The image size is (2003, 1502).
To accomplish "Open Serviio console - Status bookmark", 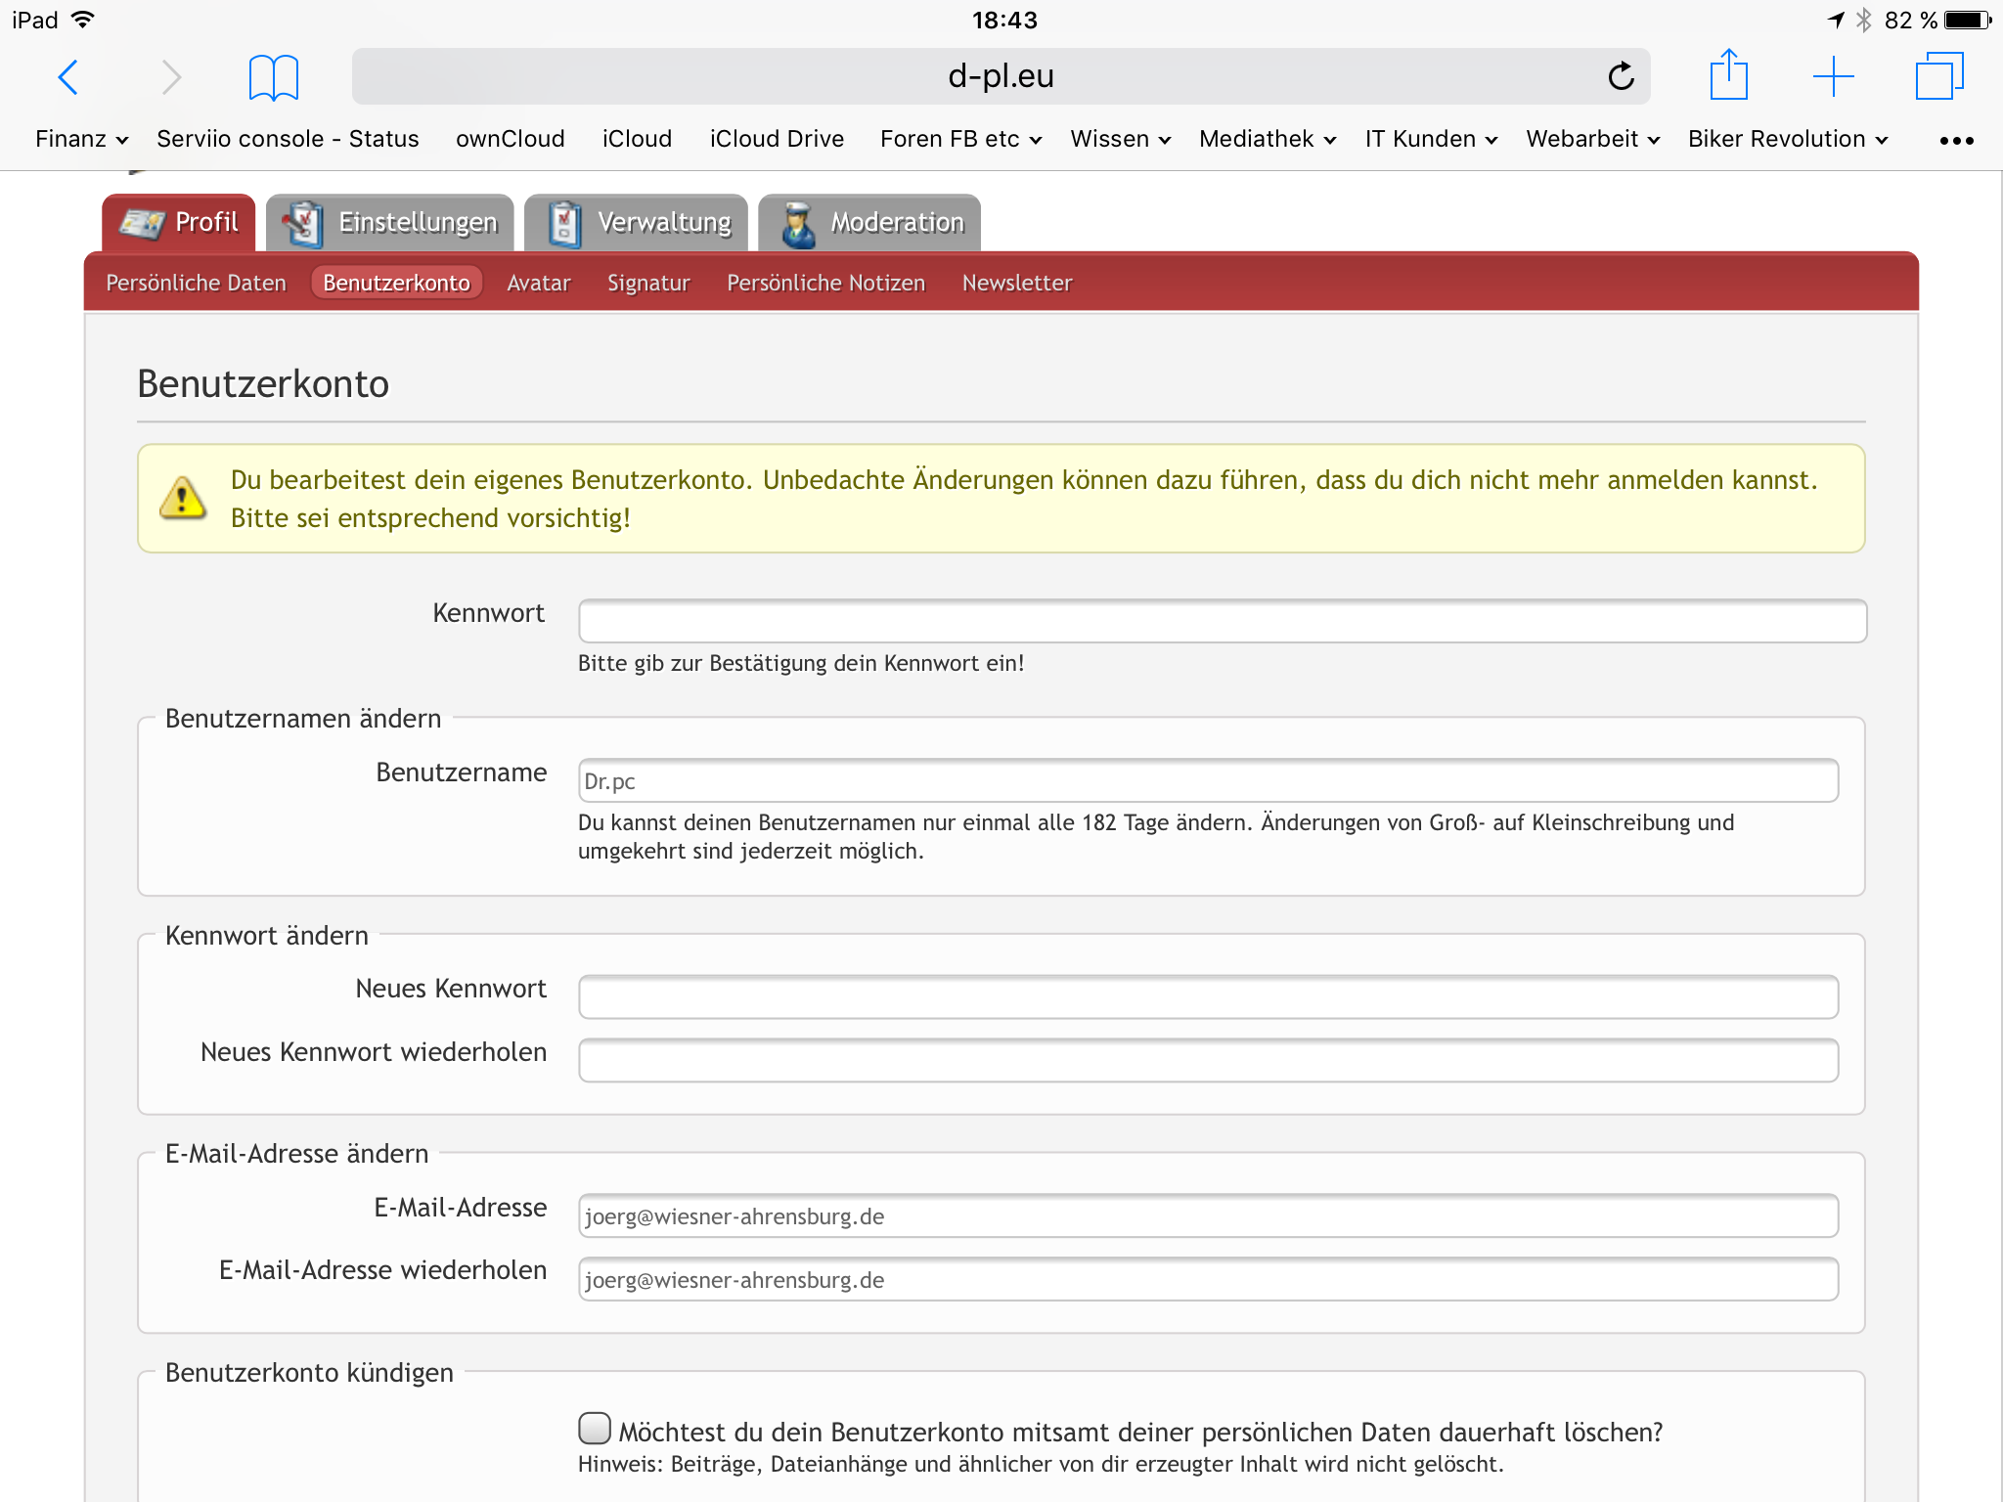I will coord(288,140).
